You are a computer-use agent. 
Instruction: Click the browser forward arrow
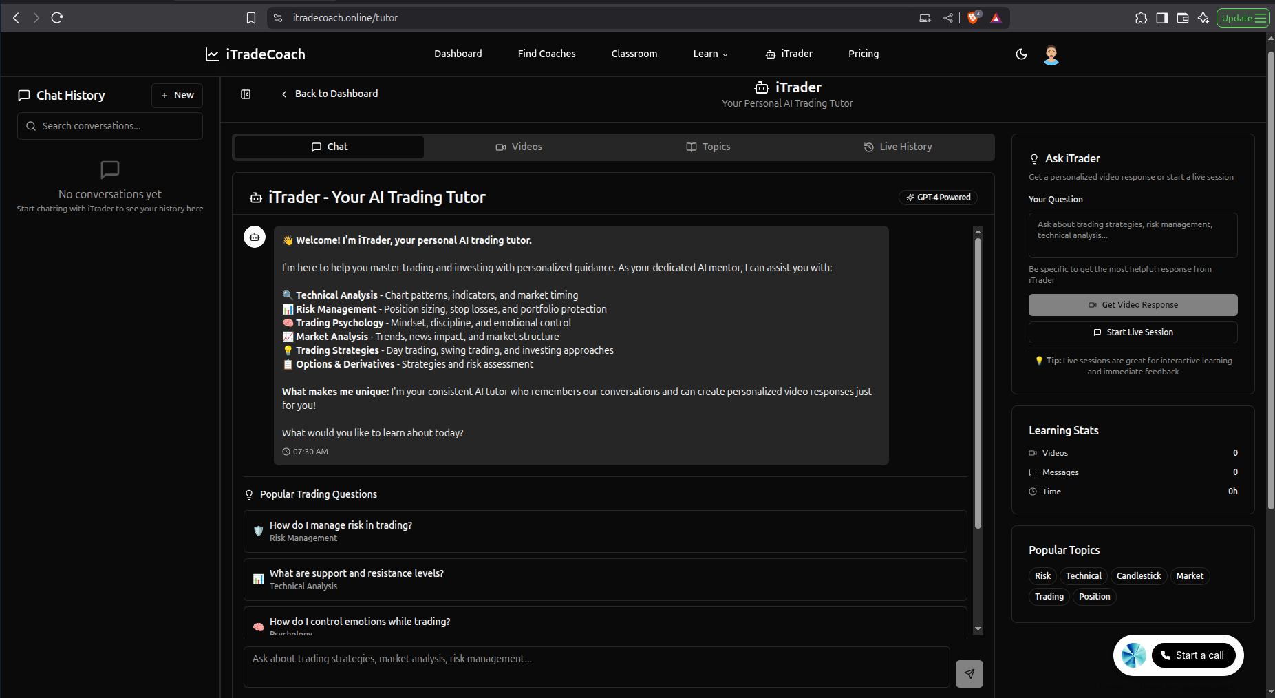pos(36,18)
